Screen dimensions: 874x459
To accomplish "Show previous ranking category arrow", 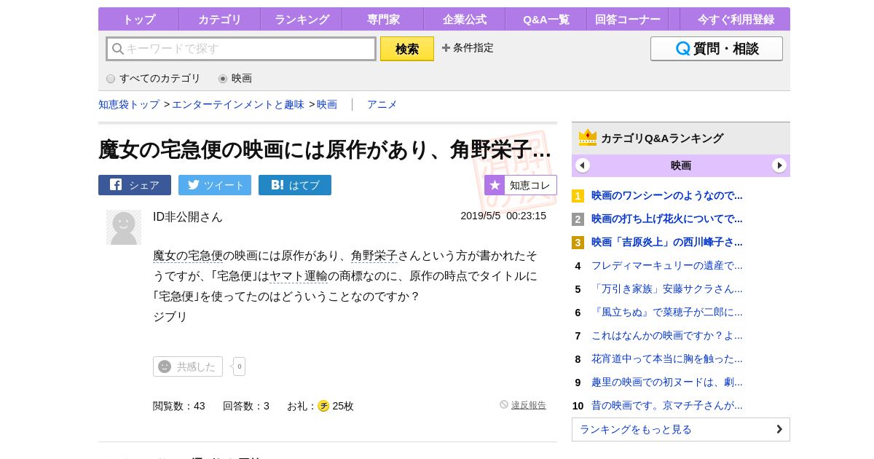I will tap(583, 165).
